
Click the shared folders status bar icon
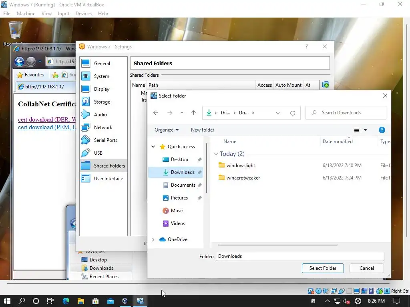(349, 291)
